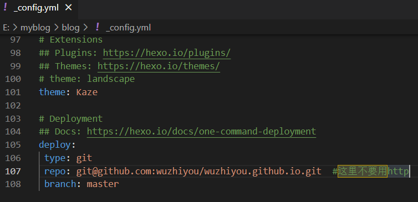Close the _config.yml tab
The image size is (418, 202).
click(x=69, y=8)
